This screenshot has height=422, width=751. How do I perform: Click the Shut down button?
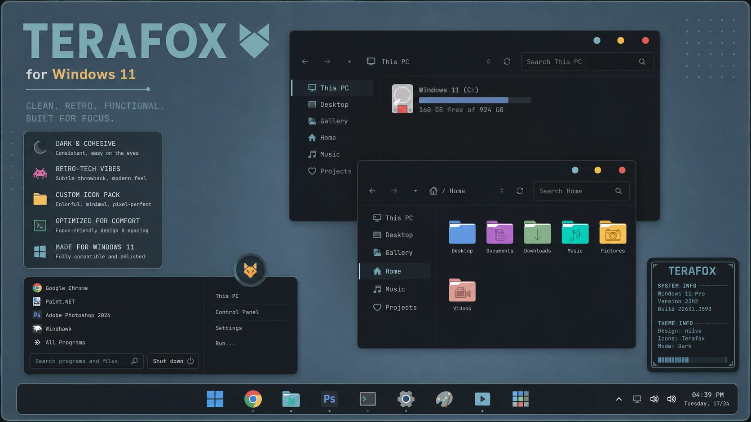coord(173,361)
